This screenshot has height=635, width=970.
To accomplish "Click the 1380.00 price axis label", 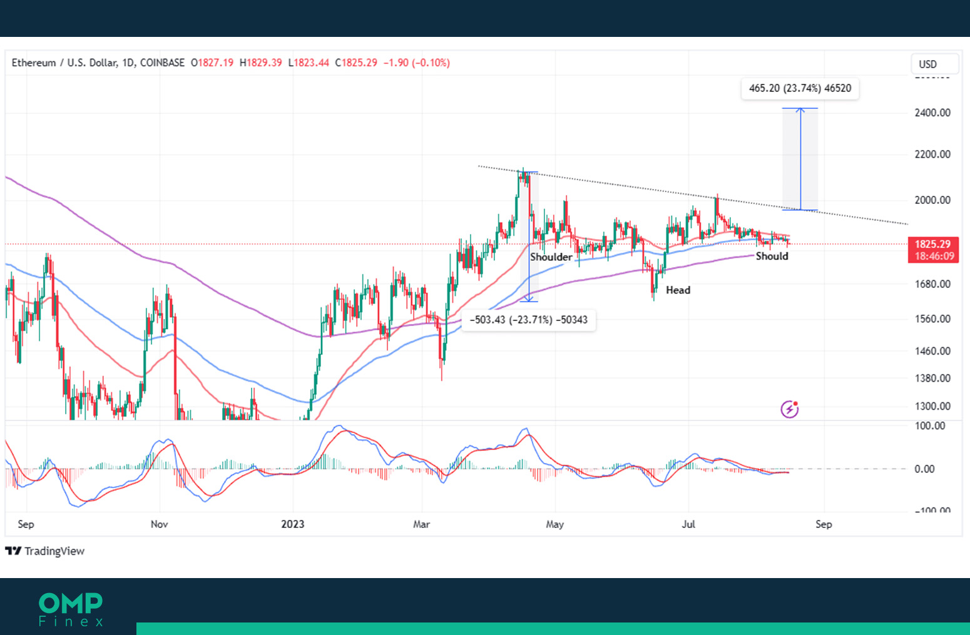I will 932,378.
